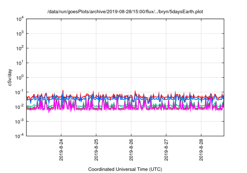Viewport: 247px width, 173px height.
Task: Click the 10^0 y-axis tick label
Action: pyautogui.click(x=20, y=78)
